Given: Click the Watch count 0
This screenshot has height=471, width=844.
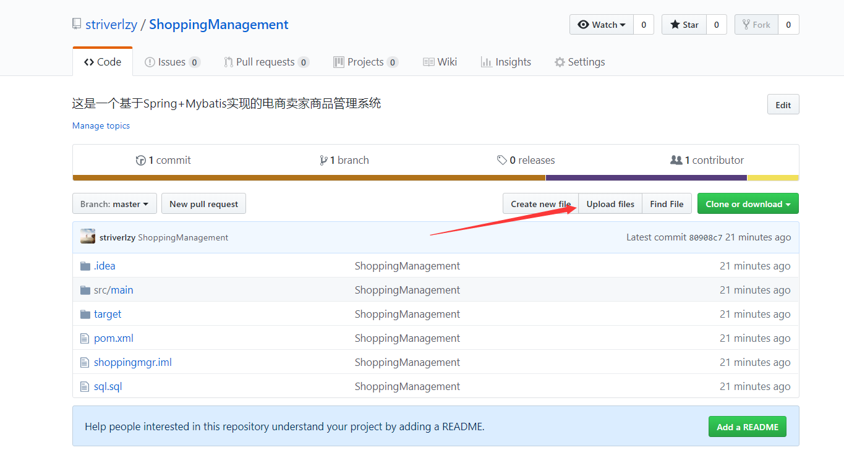Looking at the screenshot, I should [644, 25].
